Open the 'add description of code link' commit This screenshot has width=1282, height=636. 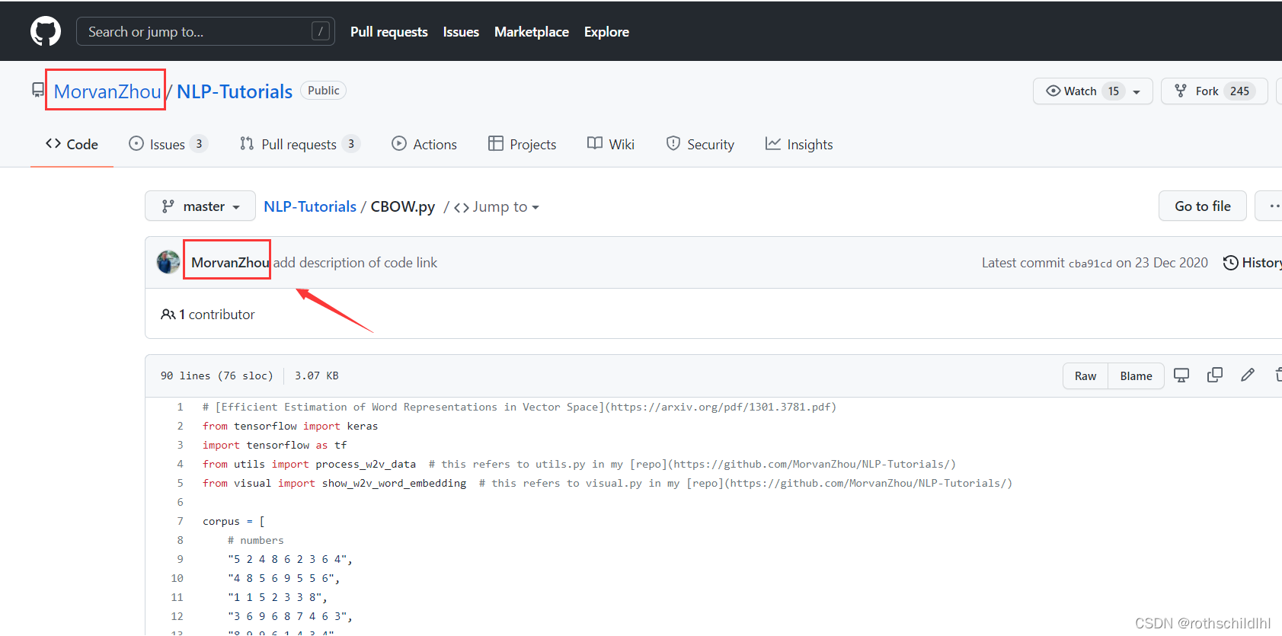coord(356,263)
